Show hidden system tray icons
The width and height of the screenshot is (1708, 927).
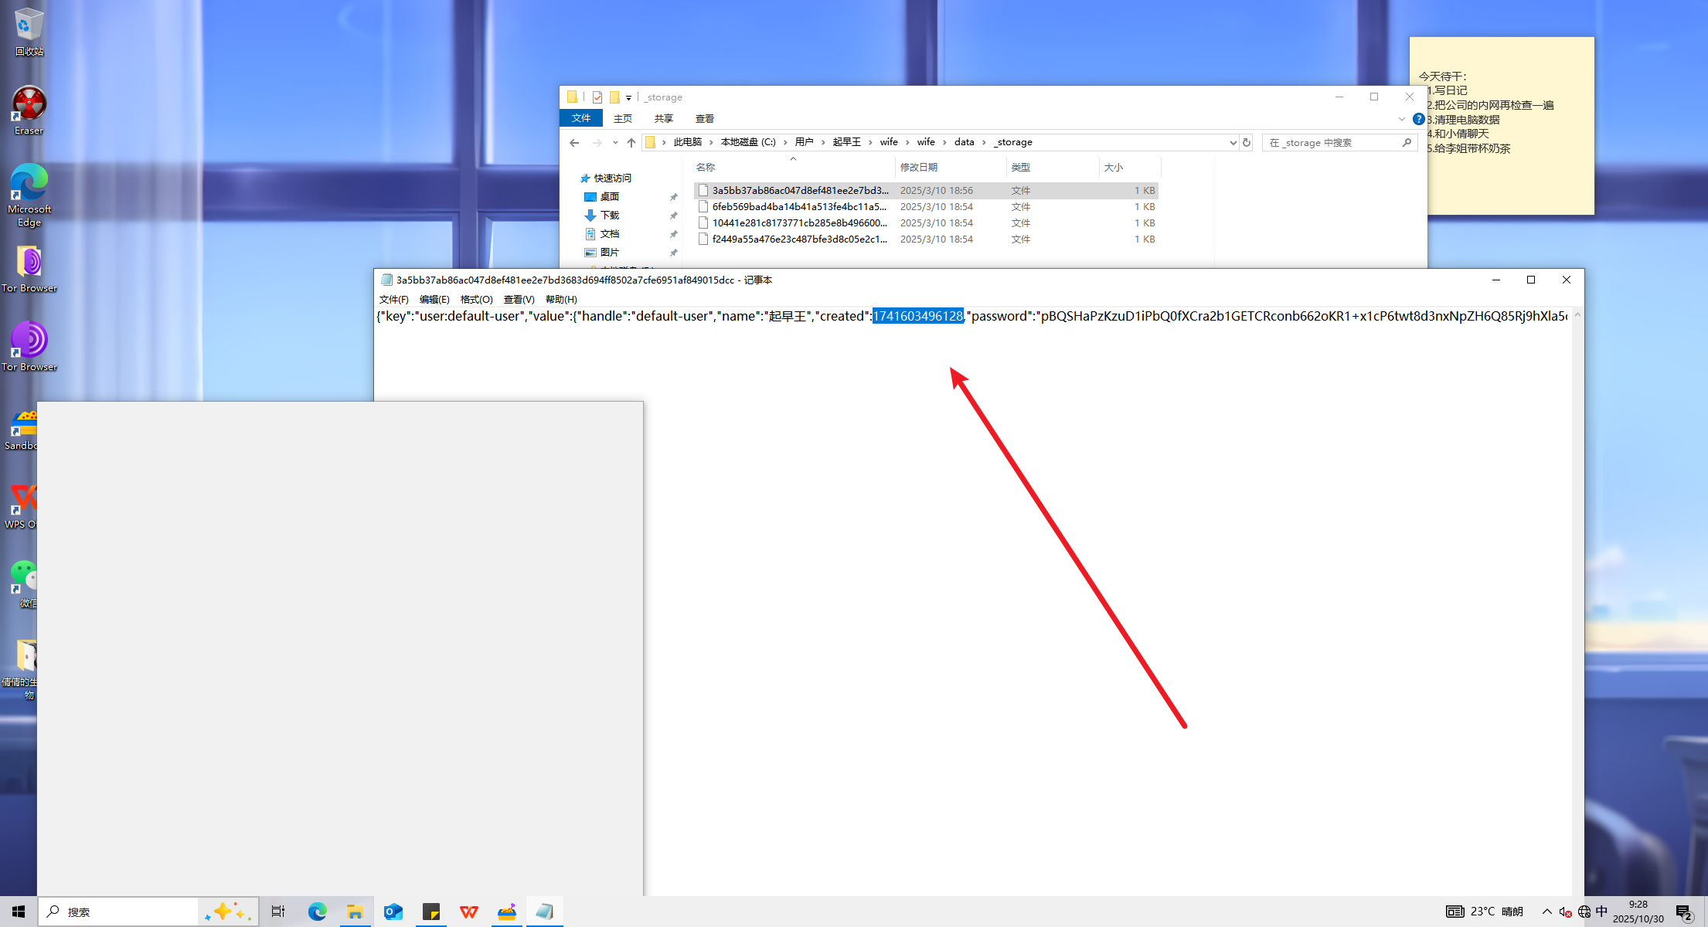(x=1547, y=912)
